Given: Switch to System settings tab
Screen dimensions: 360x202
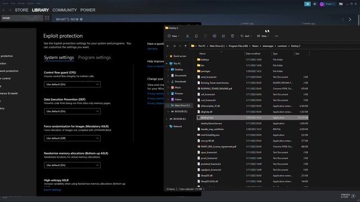Looking at the screenshot, I should (x=58, y=57).
